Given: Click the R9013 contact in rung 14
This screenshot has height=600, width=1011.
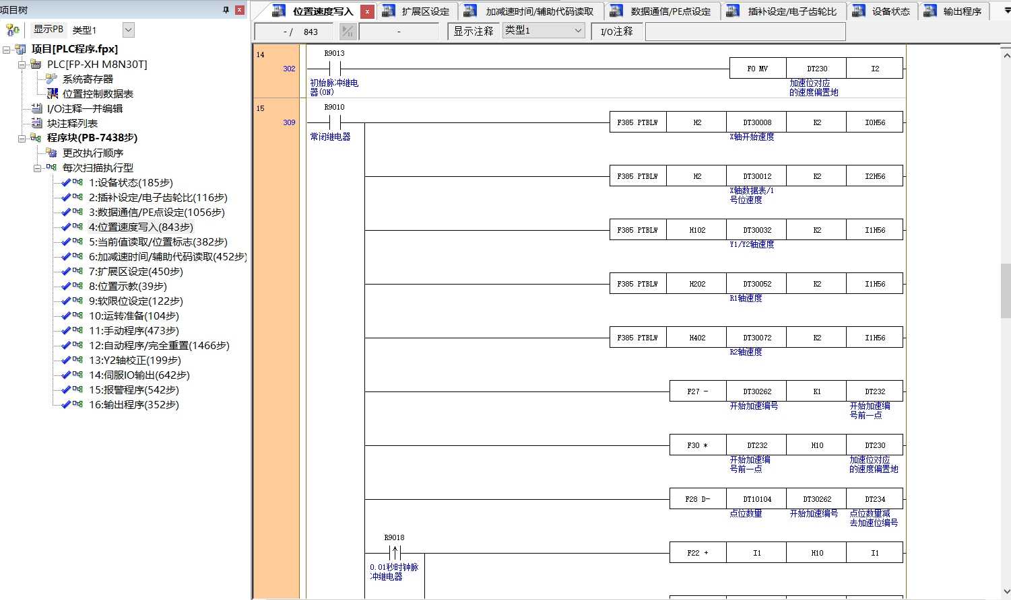Looking at the screenshot, I should click(335, 69).
